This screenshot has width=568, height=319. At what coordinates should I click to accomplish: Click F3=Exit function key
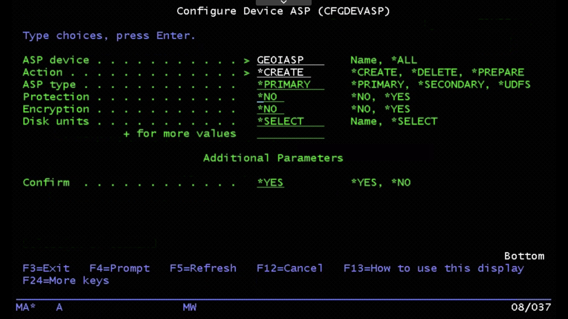pyautogui.click(x=46, y=268)
